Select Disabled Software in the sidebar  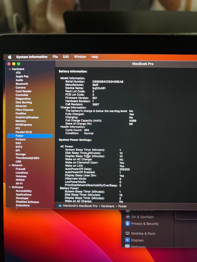click(x=27, y=202)
